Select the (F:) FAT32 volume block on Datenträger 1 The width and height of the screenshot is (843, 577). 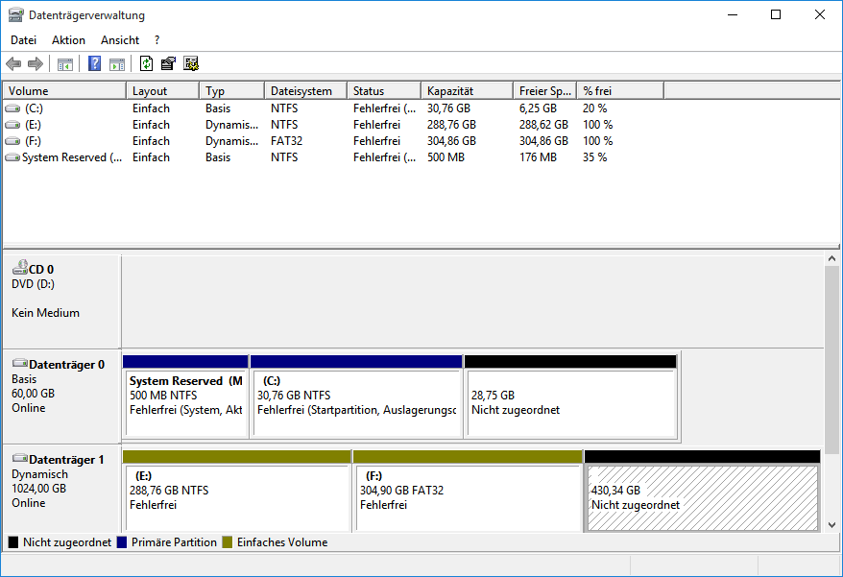pos(468,492)
